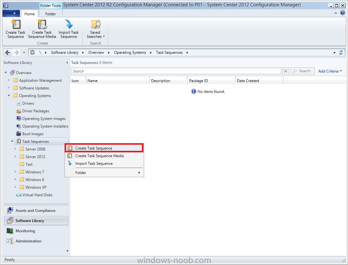Go forward with the navigation forward arrow
Viewport: 348px width, 265px height.
[x=17, y=52]
